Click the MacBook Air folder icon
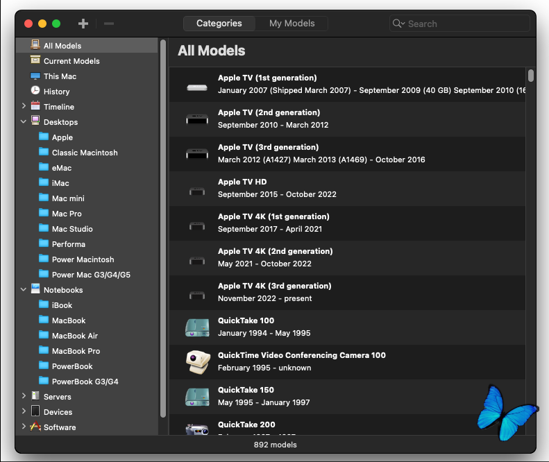 [x=44, y=334]
